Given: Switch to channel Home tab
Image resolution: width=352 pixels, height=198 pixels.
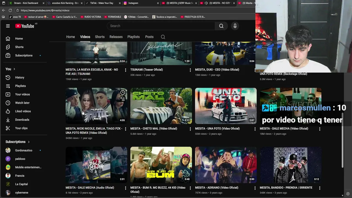Looking at the screenshot, I should click(70, 37).
